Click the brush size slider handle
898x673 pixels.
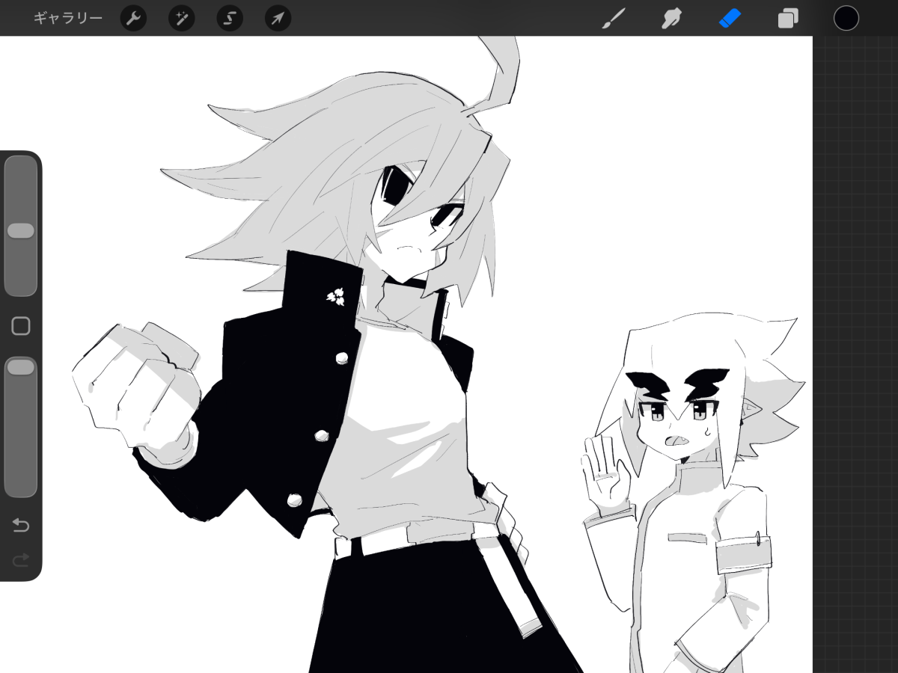tap(21, 230)
